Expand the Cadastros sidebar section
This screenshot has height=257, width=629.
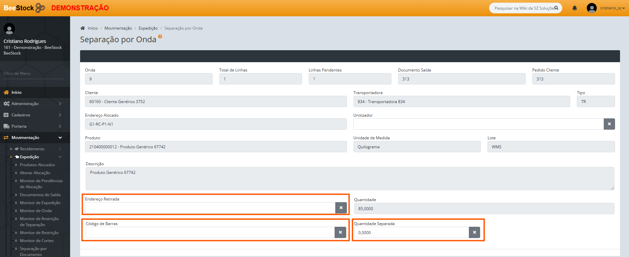21,115
